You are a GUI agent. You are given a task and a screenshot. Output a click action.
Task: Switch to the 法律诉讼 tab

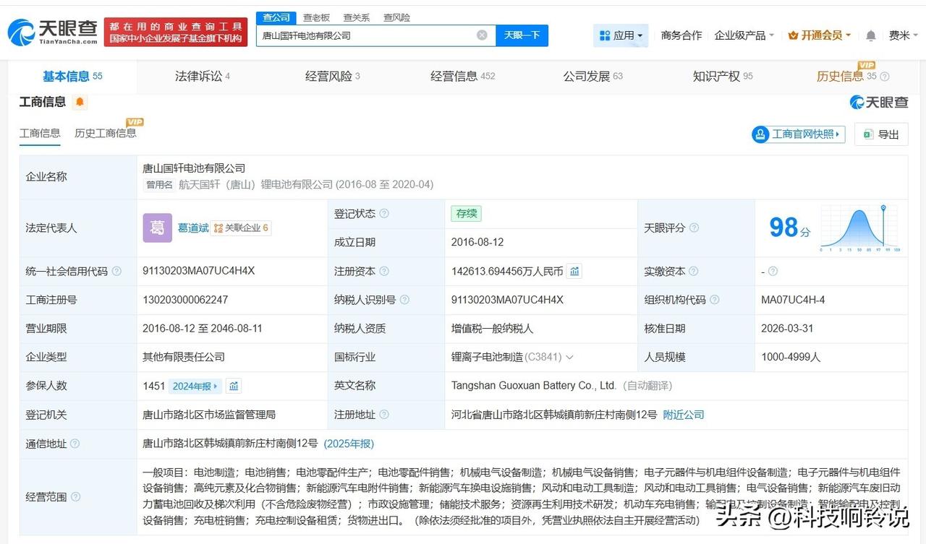(203, 77)
